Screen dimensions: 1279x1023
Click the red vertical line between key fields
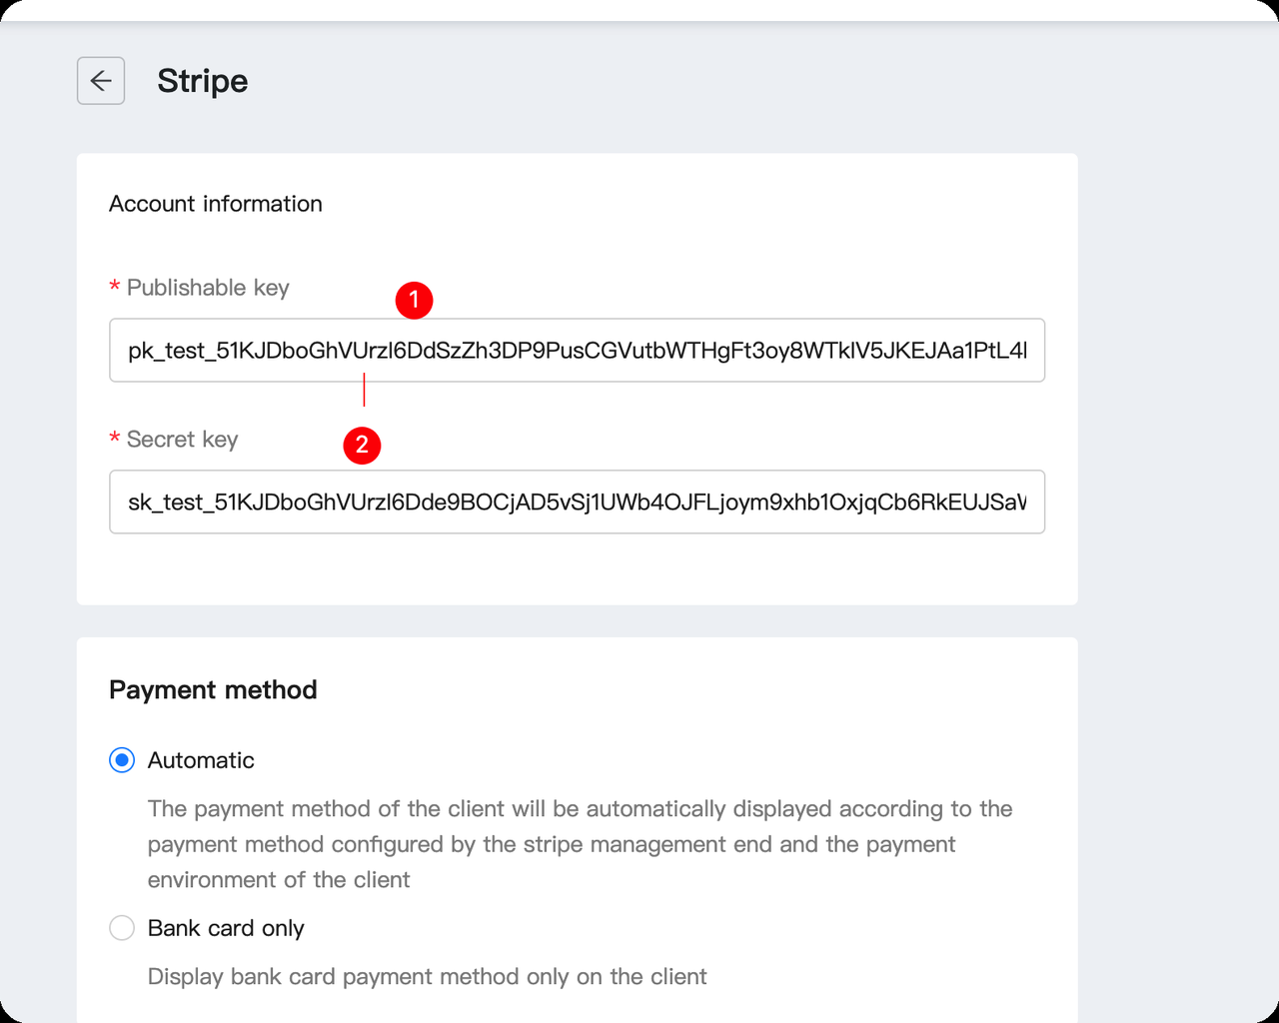coord(364,390)
